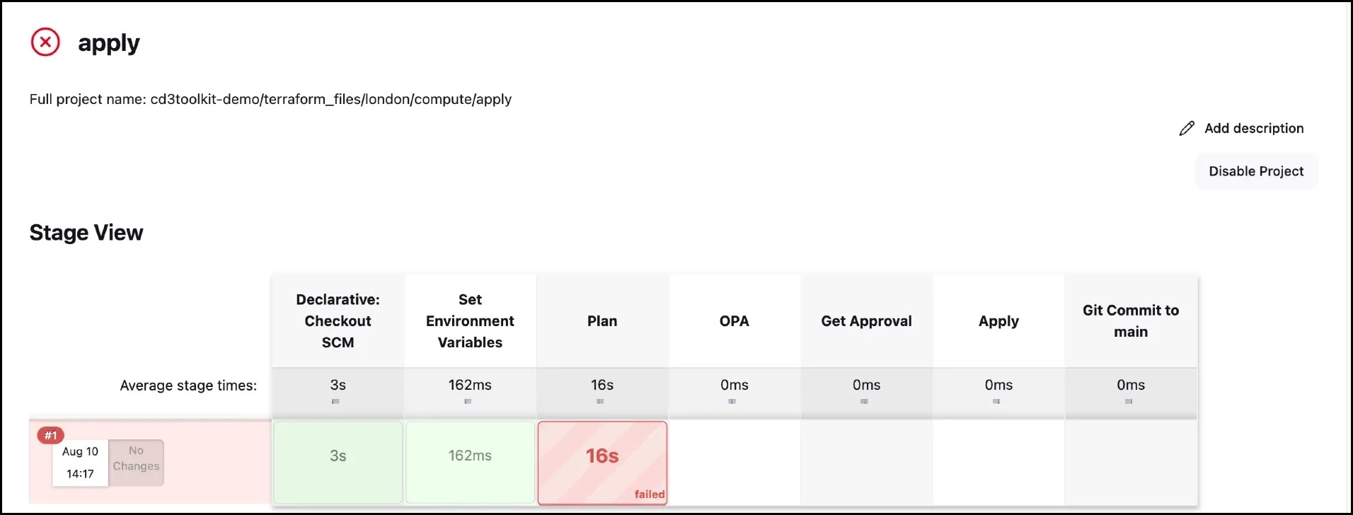Click the OPA stage column header

734,321
